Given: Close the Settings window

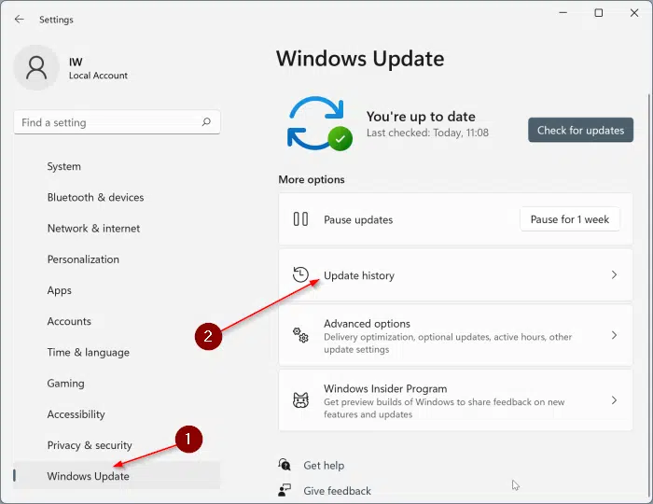Looking at the screenshot, I should click(x=634, y=13).
